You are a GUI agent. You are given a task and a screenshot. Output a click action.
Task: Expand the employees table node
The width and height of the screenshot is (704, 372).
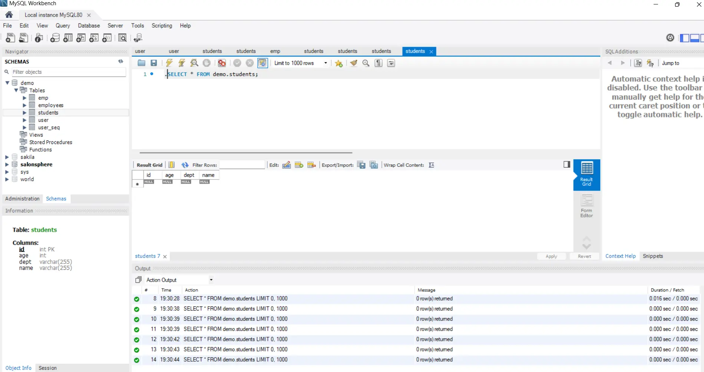coord(24,105)
